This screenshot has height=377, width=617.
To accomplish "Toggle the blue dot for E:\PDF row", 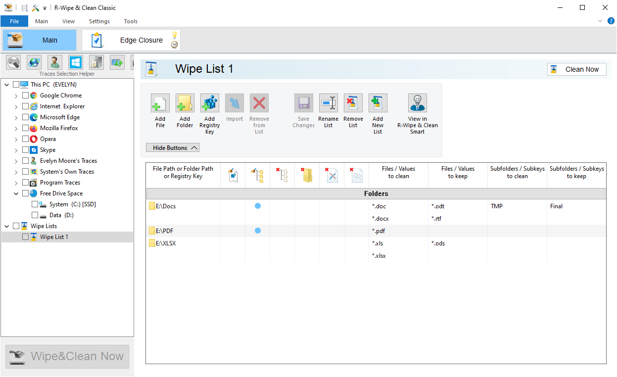I will pyautogui.click(x=258, y=231).
